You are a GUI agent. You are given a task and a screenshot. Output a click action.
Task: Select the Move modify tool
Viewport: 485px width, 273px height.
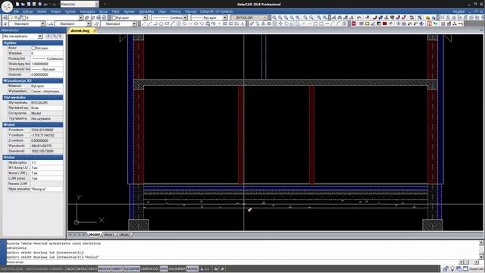coord(281,24)
